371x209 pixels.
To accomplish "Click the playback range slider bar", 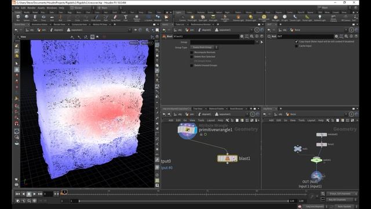I will click(x=183, y=201).
